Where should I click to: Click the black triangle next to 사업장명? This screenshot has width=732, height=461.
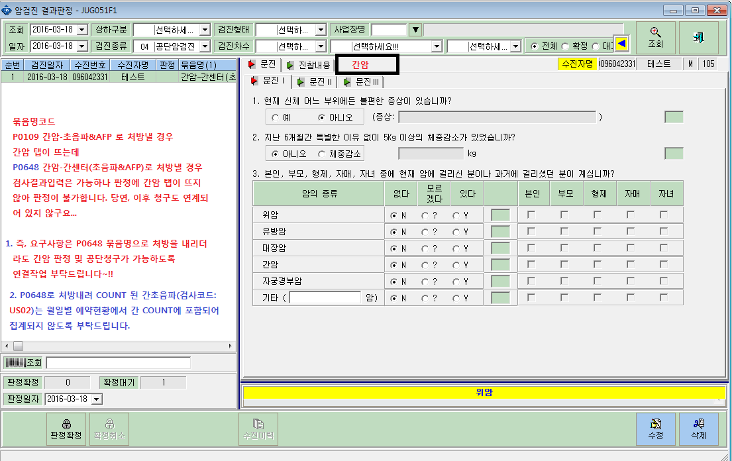[415, 30]
